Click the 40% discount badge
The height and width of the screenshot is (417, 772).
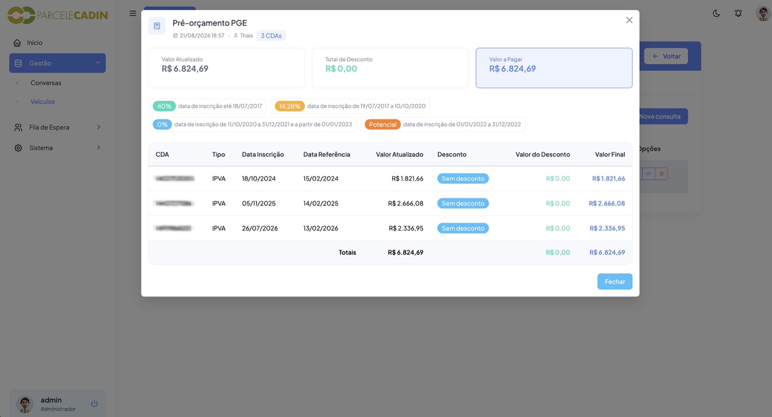pyautogui.click(x=164, y=106)
